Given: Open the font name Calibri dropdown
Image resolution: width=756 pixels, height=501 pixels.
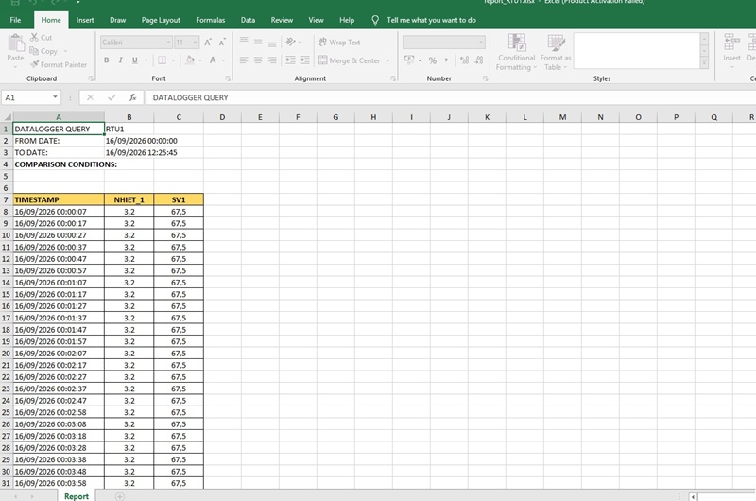Looking at the screenshot, I should pos(168,43).
